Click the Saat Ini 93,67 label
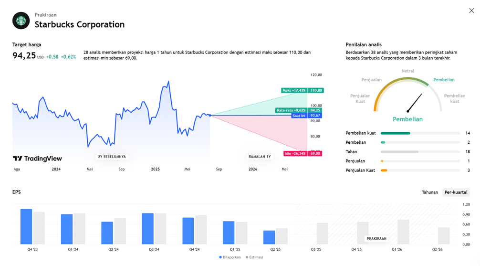This screenshot has height=266, width=480. point(306,116)
